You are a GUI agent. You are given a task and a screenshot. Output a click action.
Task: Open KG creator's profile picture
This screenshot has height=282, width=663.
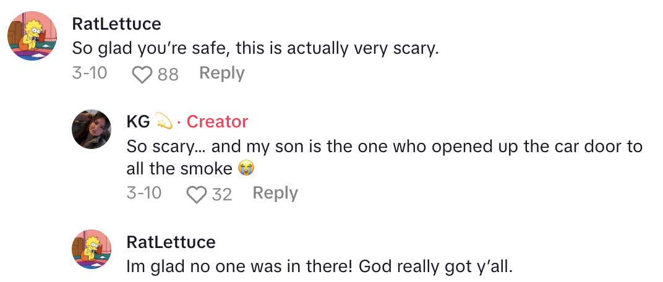[x=92, y=129]
